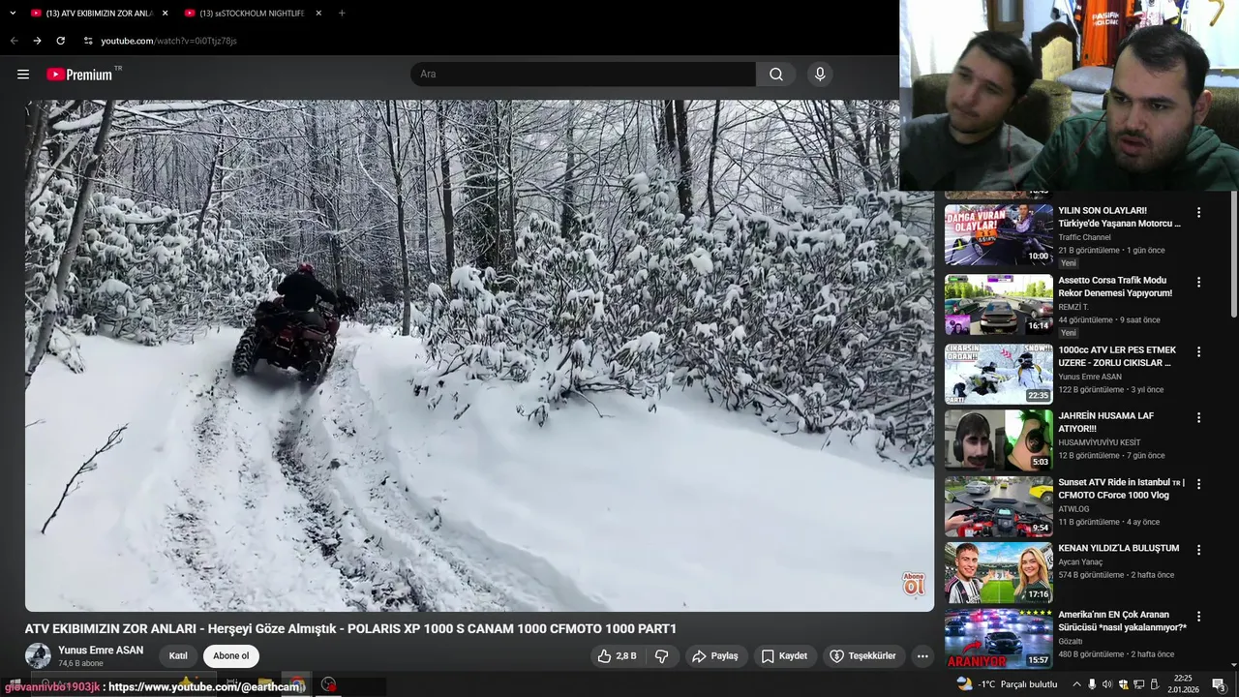This screenshot has width=1239, height=697.
Task: Open Sunset ATV Ride in Istanbul title
Action: click(x=1121, y=489)
